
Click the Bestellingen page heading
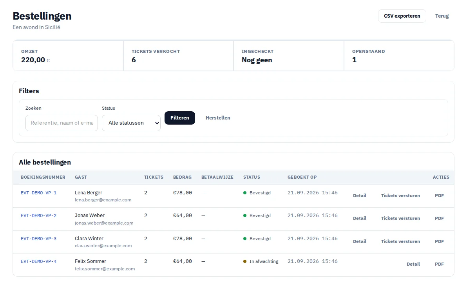[42, 16]
